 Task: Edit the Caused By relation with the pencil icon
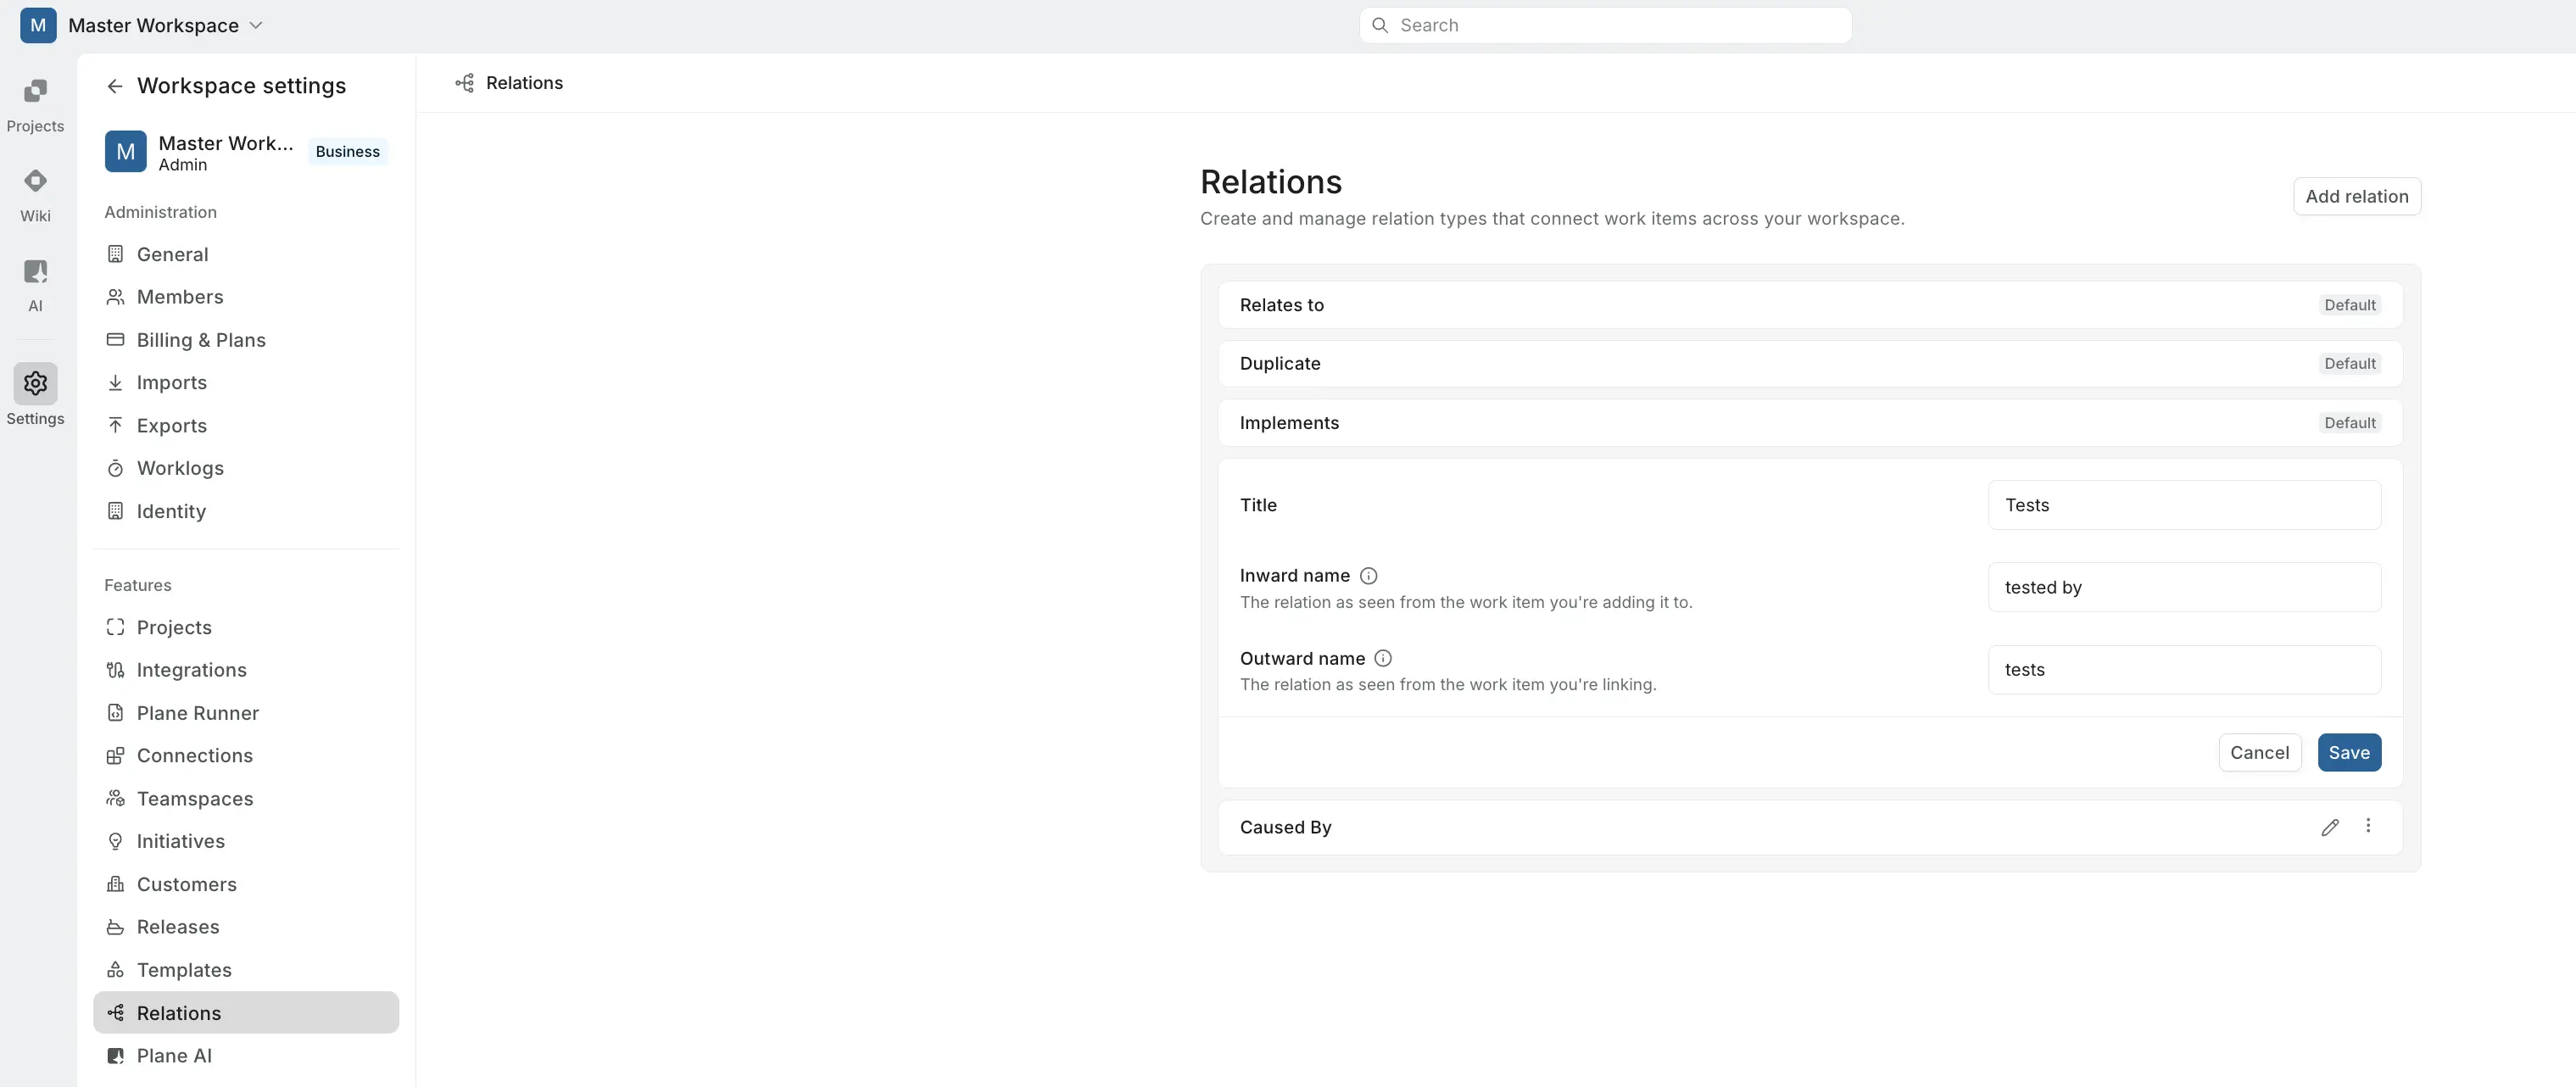tap(2330, 826)
